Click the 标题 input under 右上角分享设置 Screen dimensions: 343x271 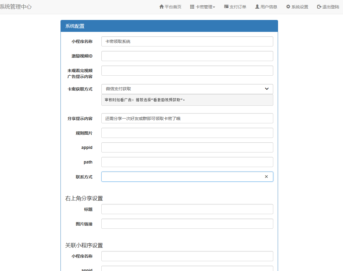(187, 209)
